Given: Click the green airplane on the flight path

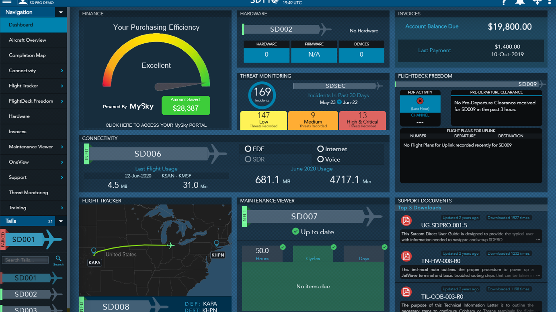Looking at the screenshot, I should (170, 245).
